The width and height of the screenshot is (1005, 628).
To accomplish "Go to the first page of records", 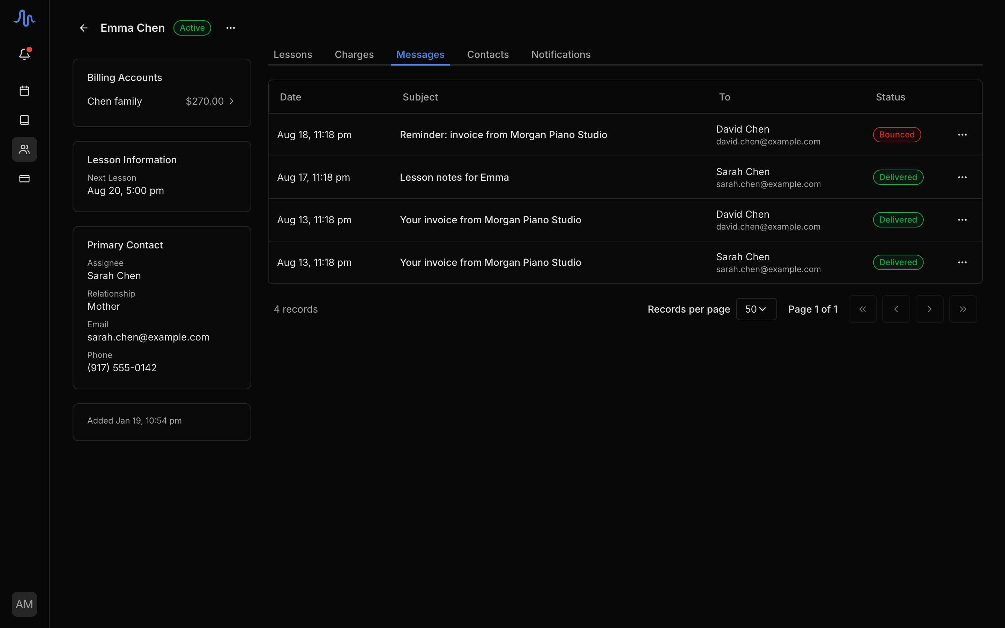I will pyautogui.click(x=863, y=309).
